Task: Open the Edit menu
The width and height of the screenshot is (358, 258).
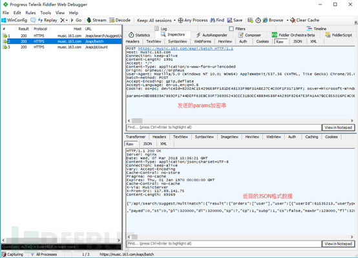Action: click(x=17, y=13)
